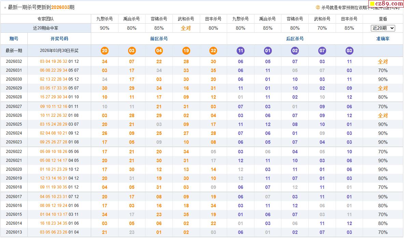Viewport: 404px width, 238px height.
Task: Open the 近20期 period dropdown
Action: pyautogui.click(x=383, y=28)
